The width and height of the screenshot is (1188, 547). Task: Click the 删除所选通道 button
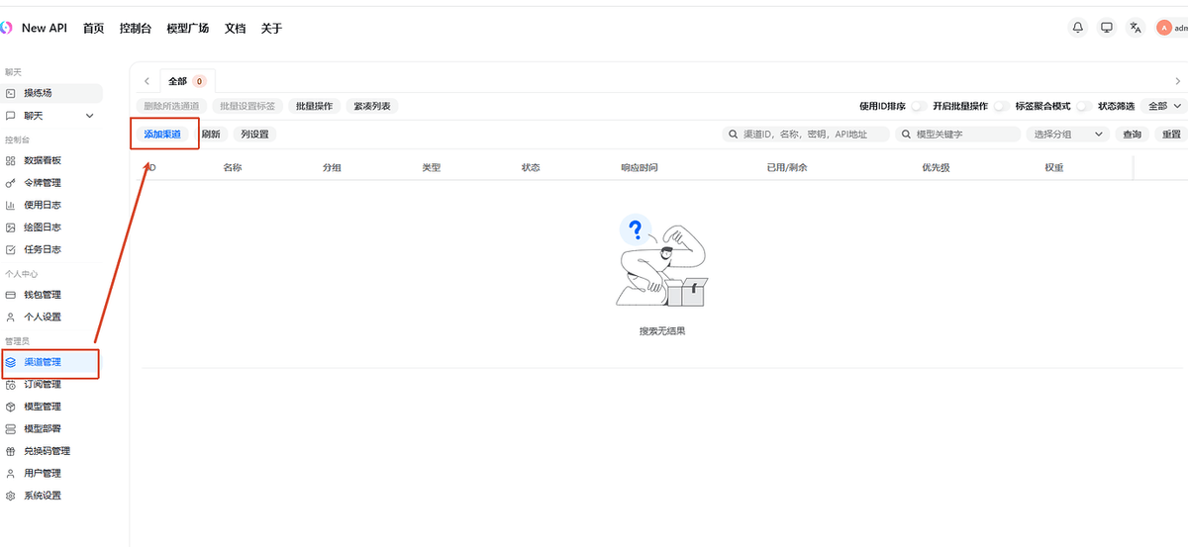(x=171, y=106)
